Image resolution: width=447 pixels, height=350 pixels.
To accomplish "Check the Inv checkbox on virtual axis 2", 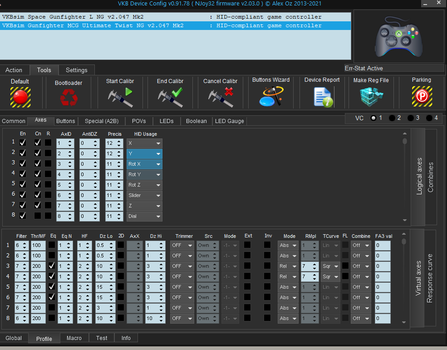I will tap(267, 255).
